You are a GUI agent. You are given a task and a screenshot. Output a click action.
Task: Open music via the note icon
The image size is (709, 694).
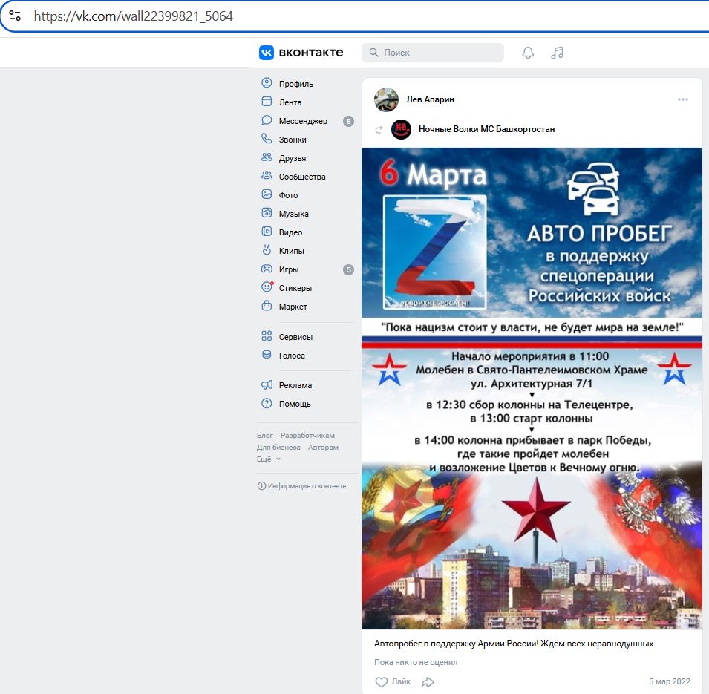coord(557,52)
